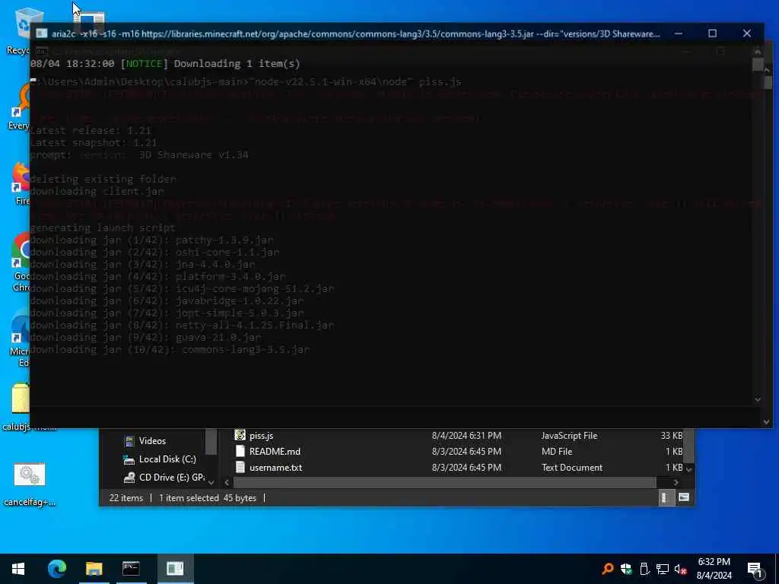This screenshot has height=584, width=779.
Task: Open Local Disk (C:) in the navigation pane
Action: click(x=167, y=459)
